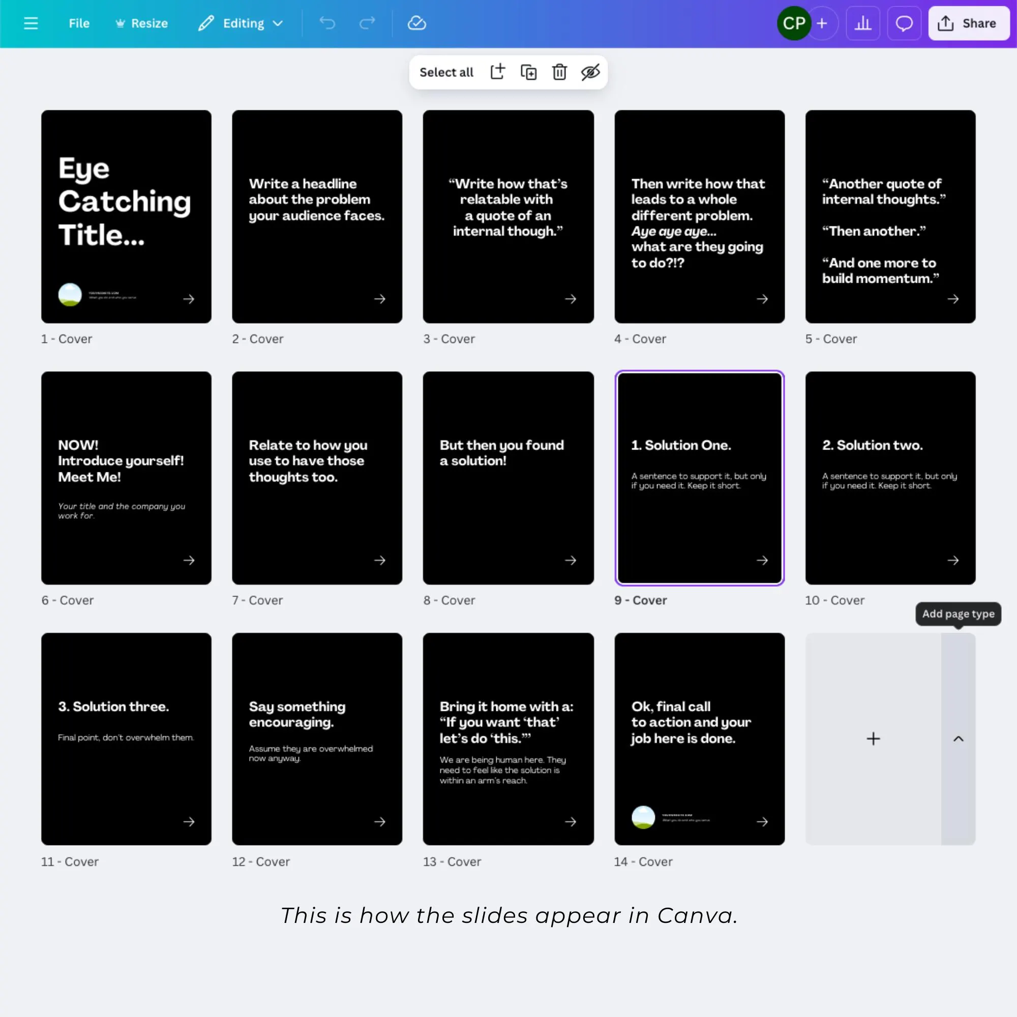Click the '8 - Cover' page label

(449, 600)
